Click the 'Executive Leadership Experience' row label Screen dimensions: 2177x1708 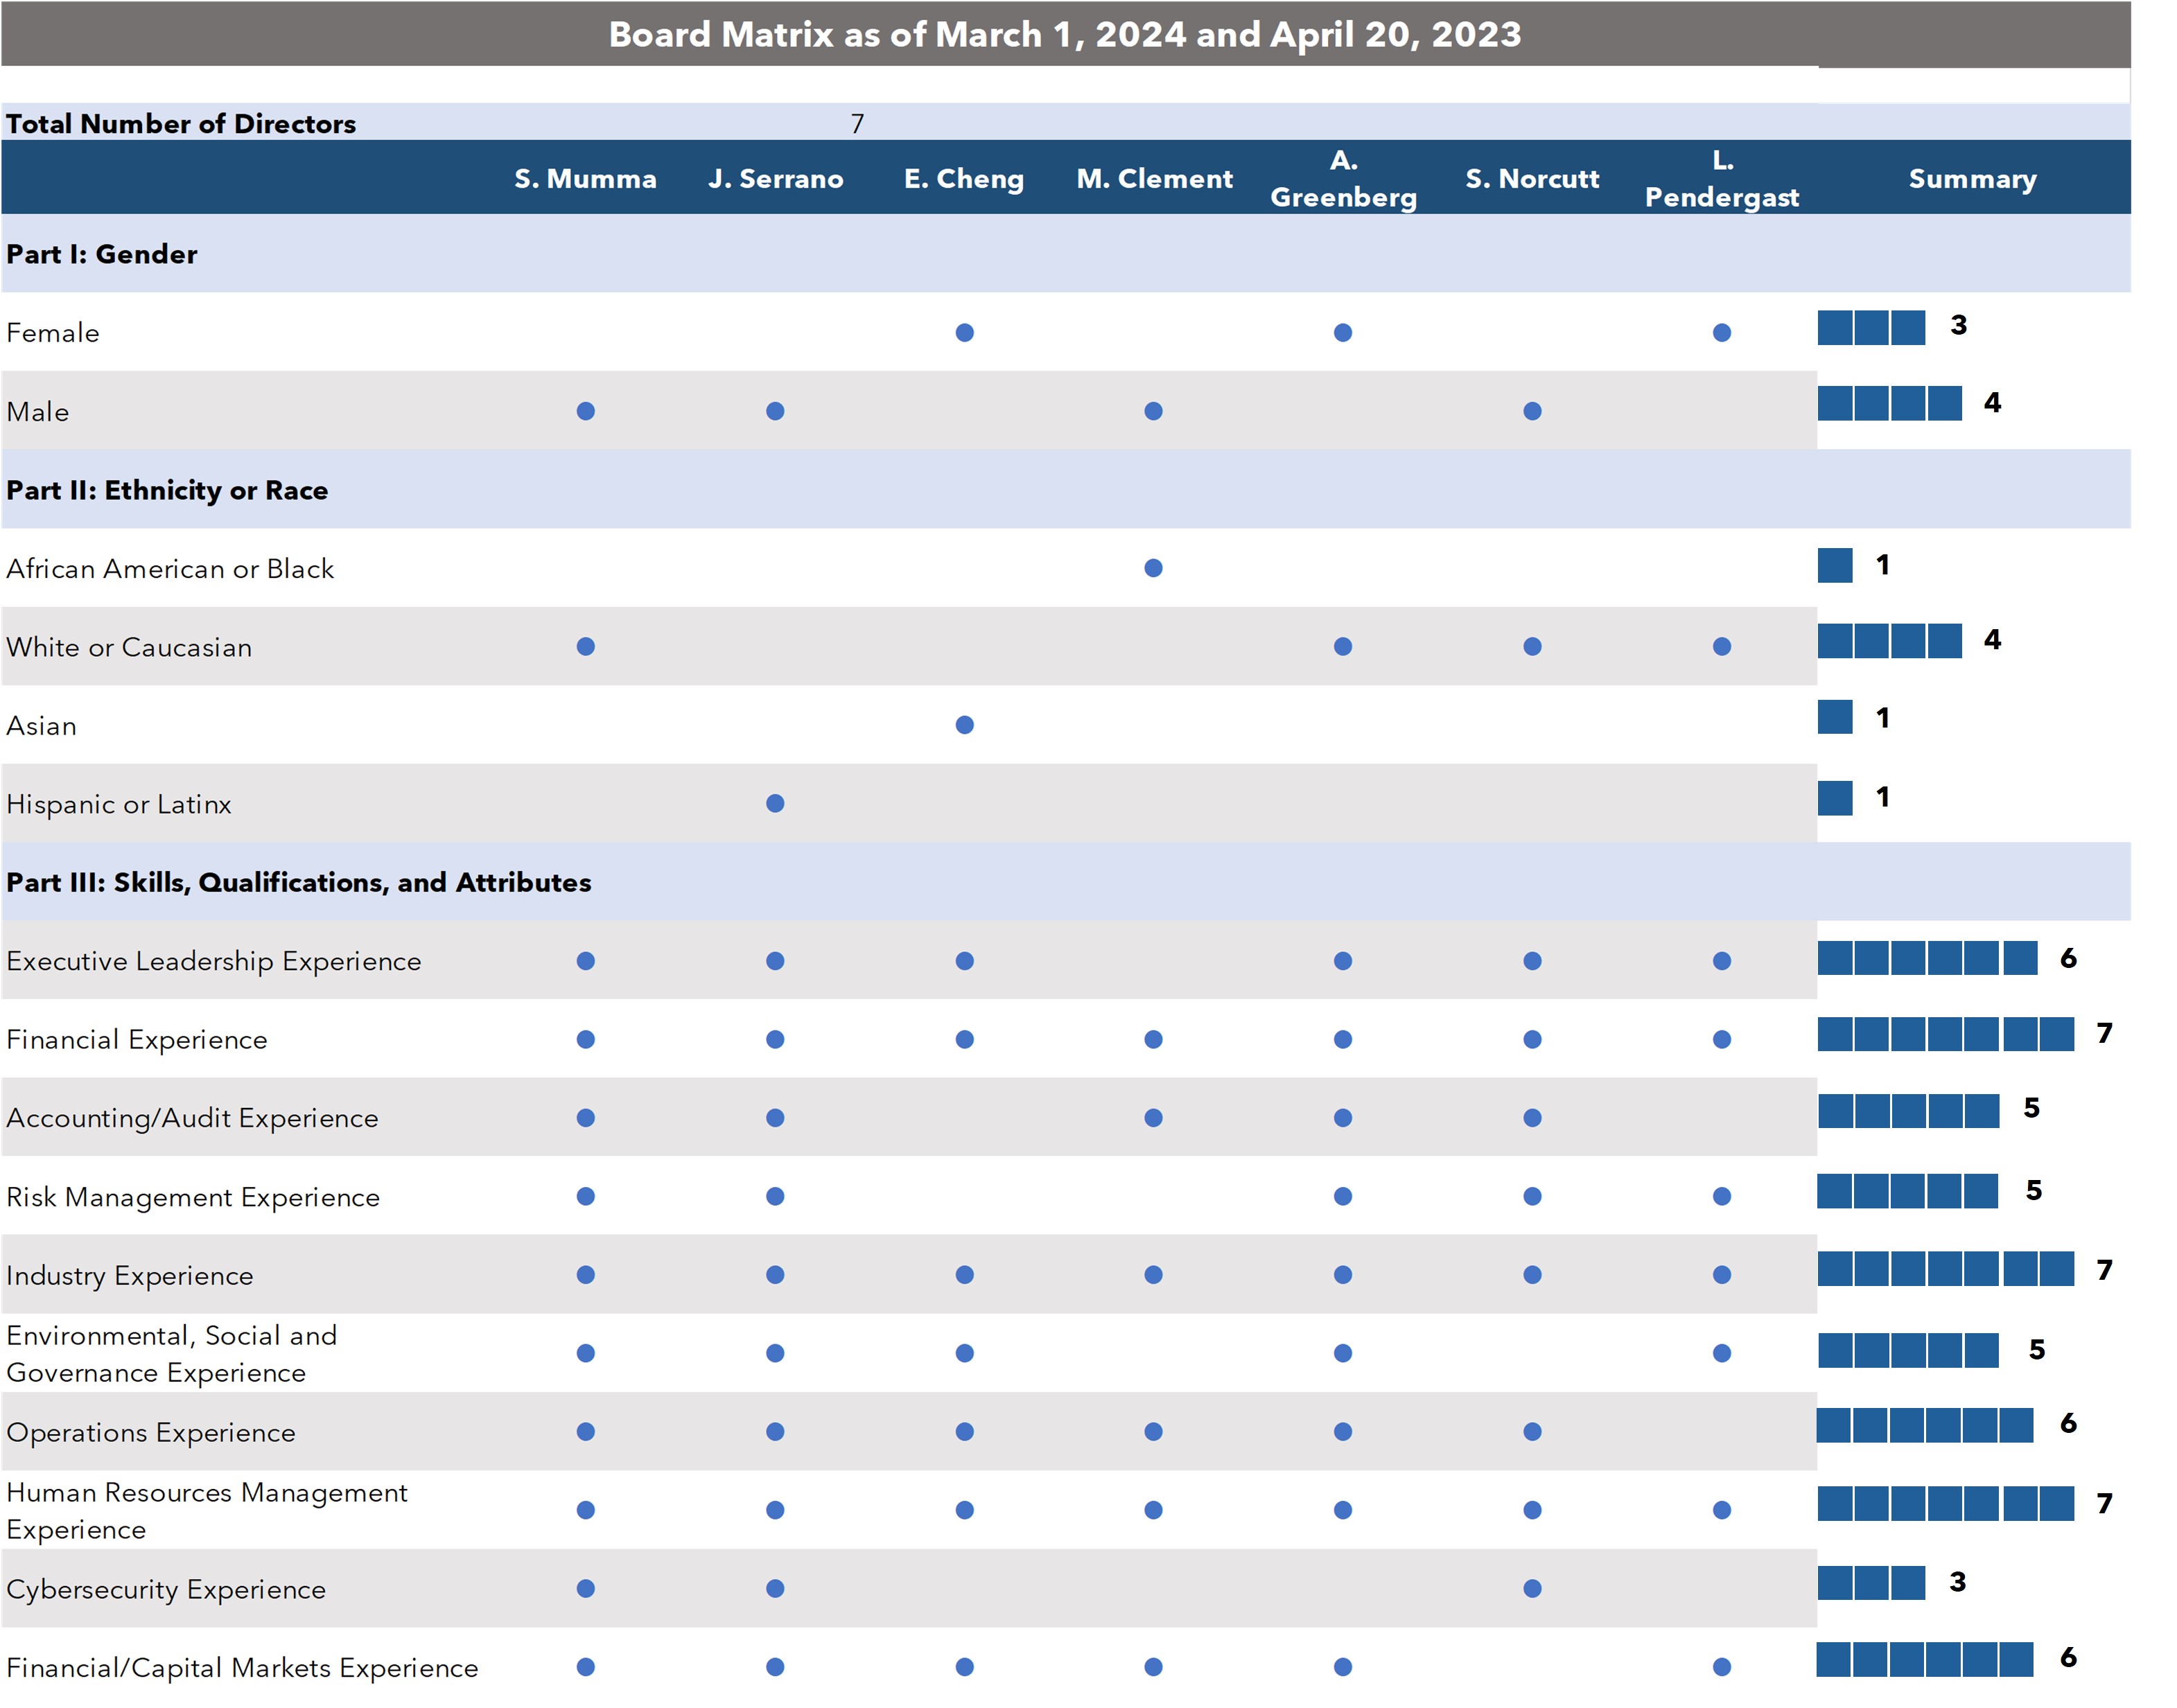214,961
